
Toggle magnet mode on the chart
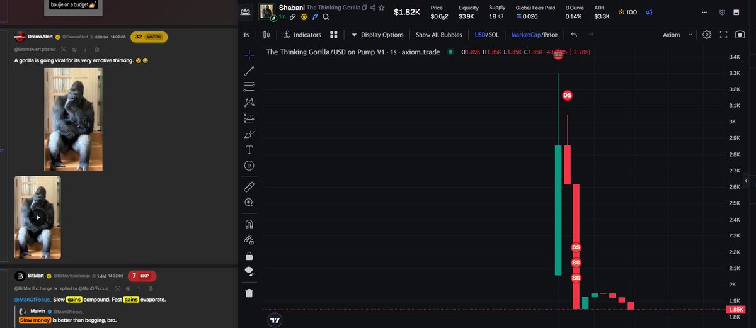(249, 223)
